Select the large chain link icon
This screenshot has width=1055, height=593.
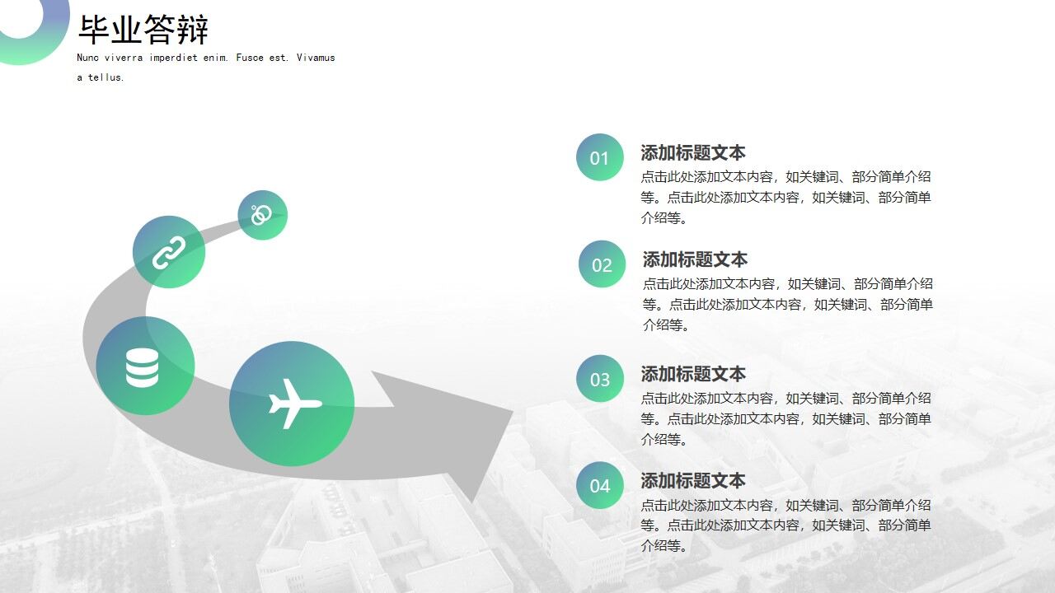pos(168,251)
